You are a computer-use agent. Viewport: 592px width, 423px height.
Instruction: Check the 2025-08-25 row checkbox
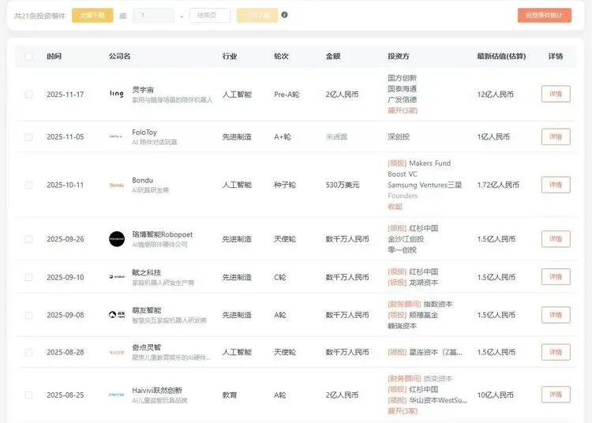pyautogui.click(x=28, y=395)
